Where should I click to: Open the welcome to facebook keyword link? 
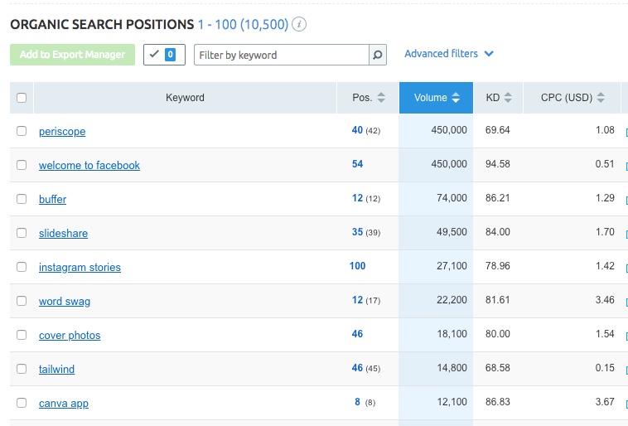coord(89,165)
